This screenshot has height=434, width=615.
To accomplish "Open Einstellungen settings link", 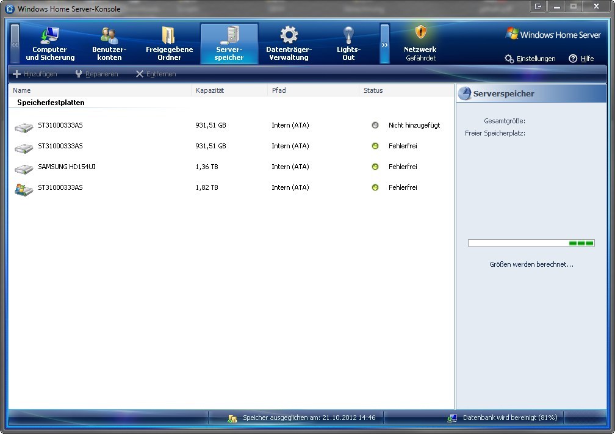I will coord(536,59).
